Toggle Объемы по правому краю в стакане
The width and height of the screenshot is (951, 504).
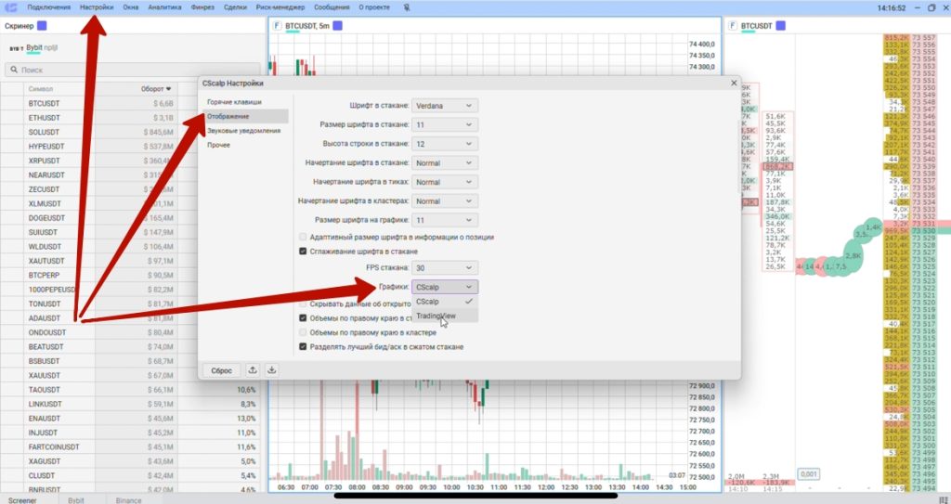(304, 317)
